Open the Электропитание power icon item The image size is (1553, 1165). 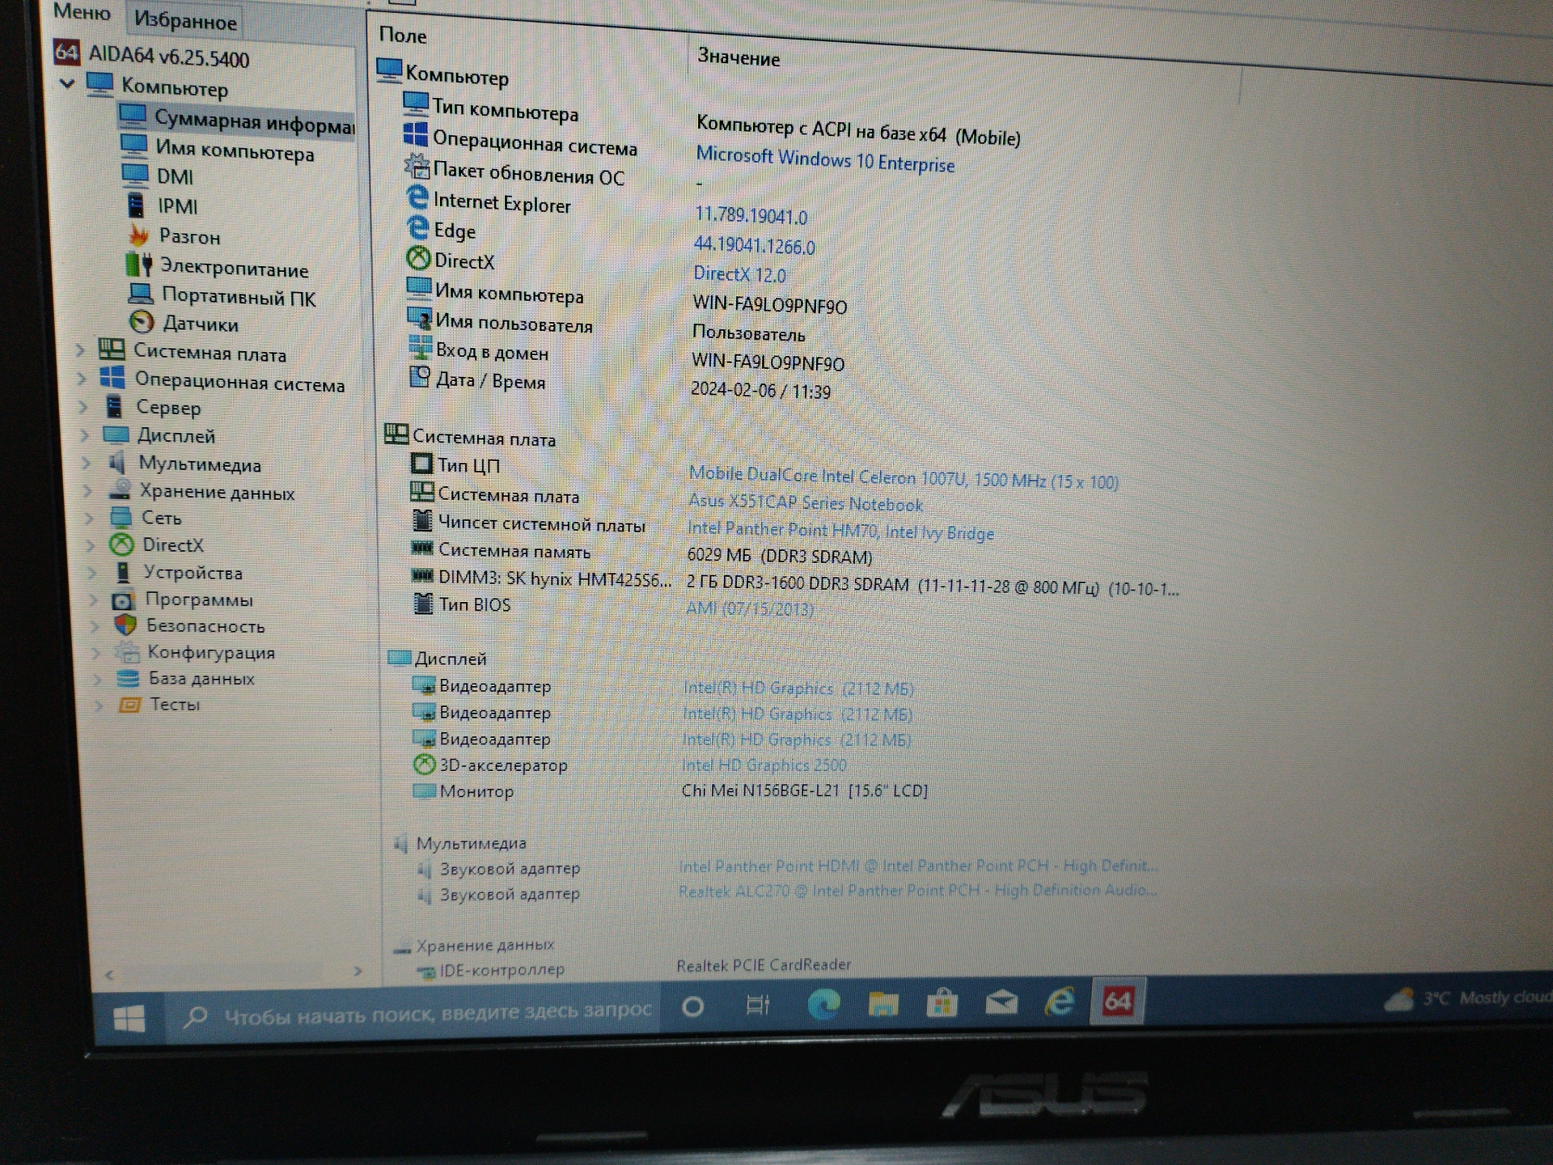[x=139, y=265]
